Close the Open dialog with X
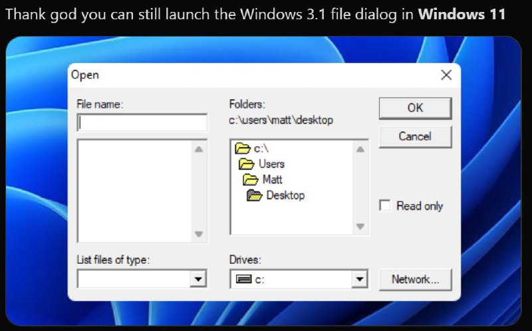 446,75
